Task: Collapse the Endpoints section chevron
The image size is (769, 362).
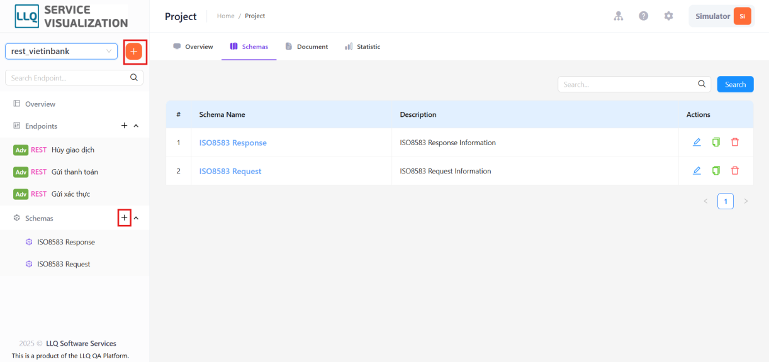Action: [x=136, y=126]
